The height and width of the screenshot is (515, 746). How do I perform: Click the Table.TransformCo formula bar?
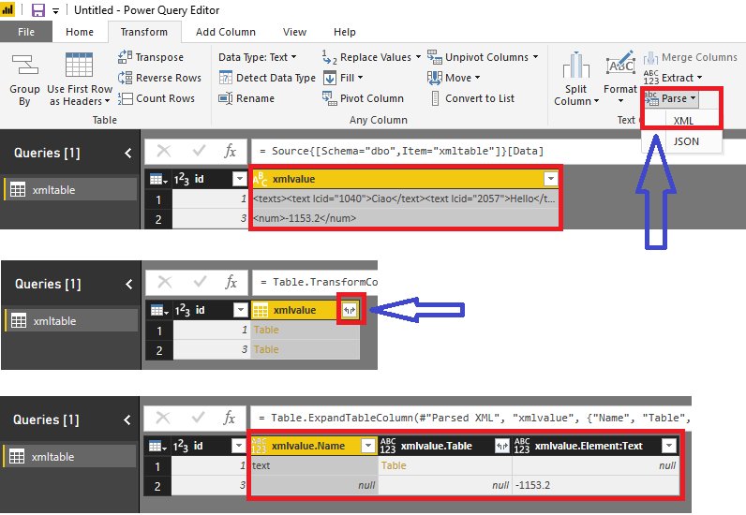(x=315, y=282)
